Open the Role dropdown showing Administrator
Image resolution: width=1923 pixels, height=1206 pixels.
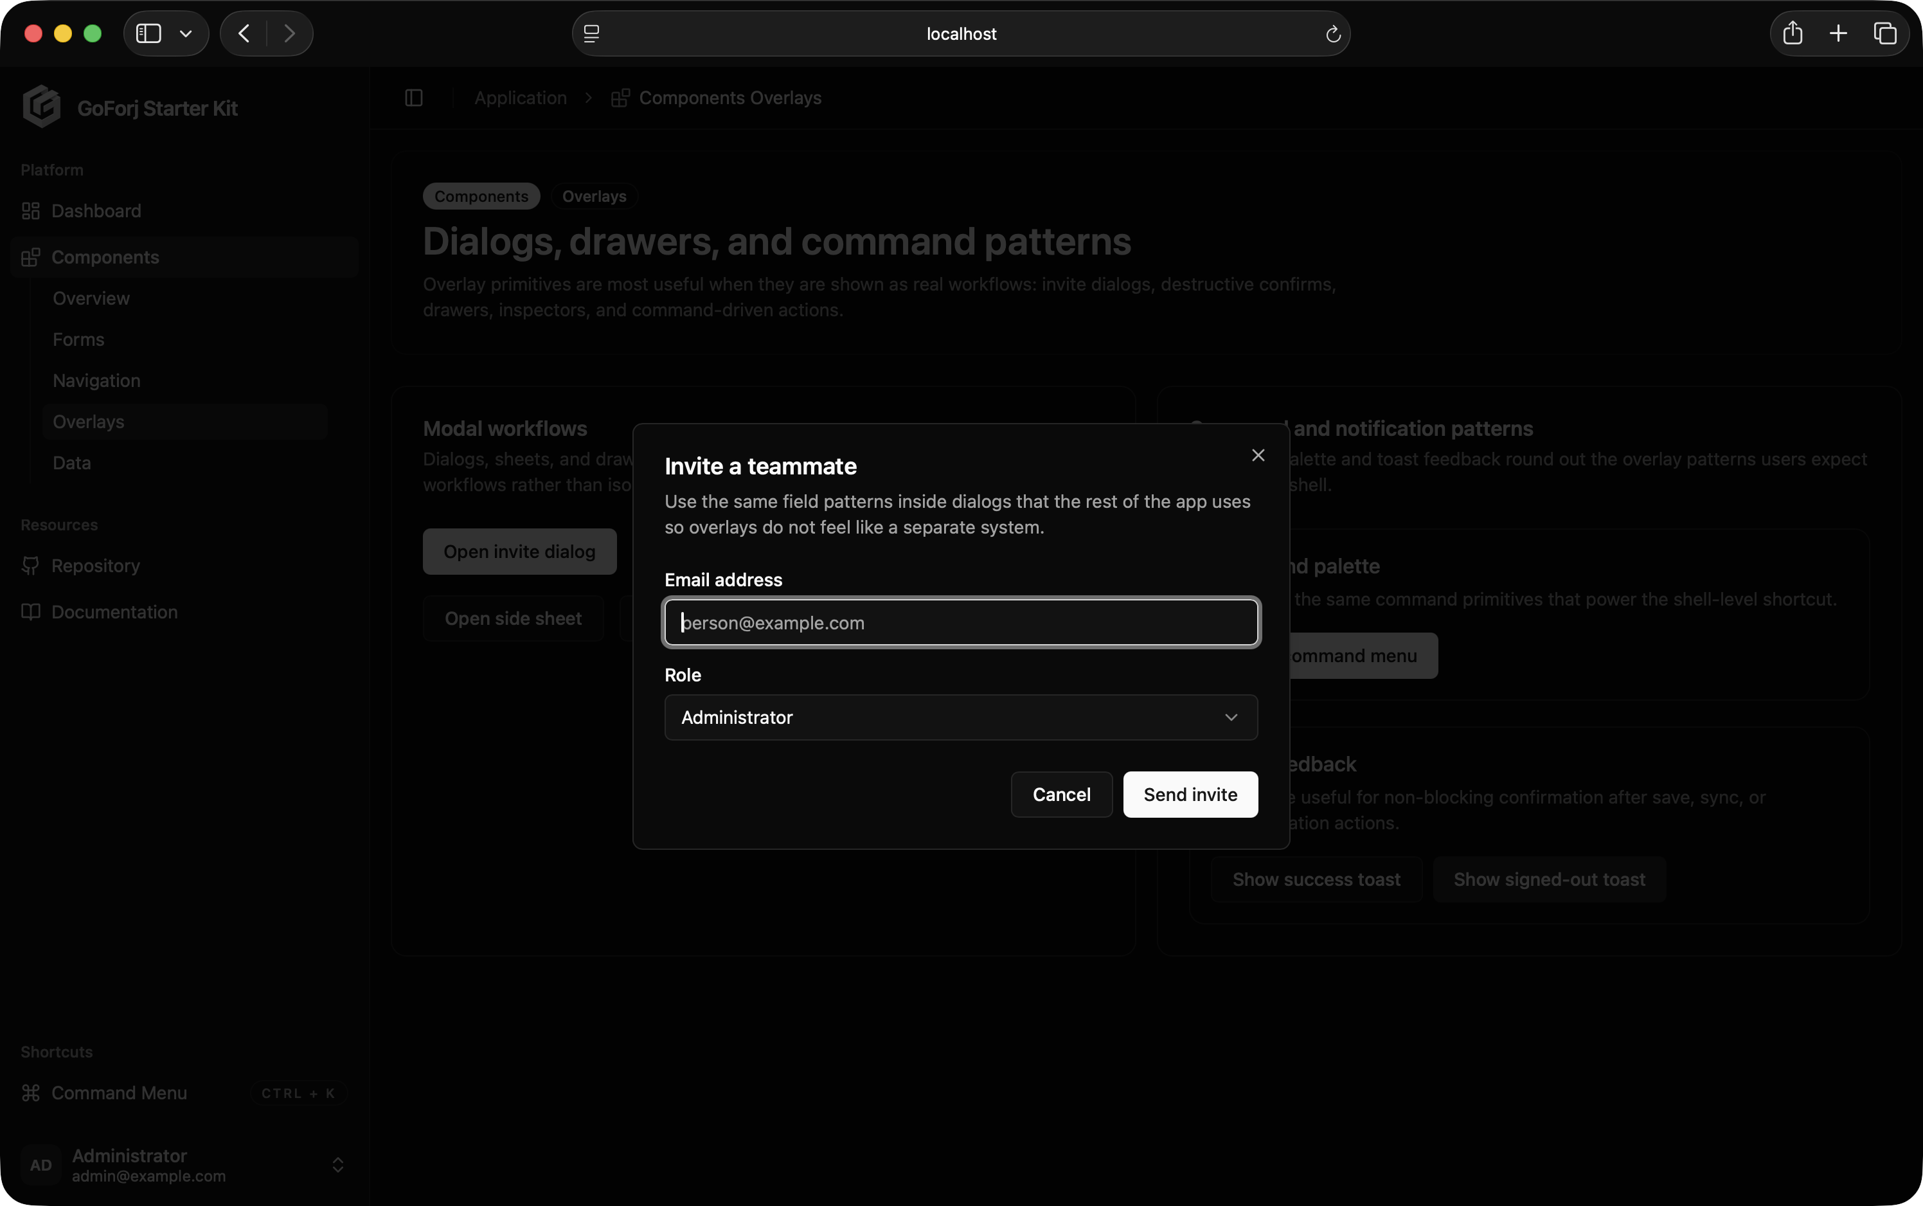coord(961,717)
